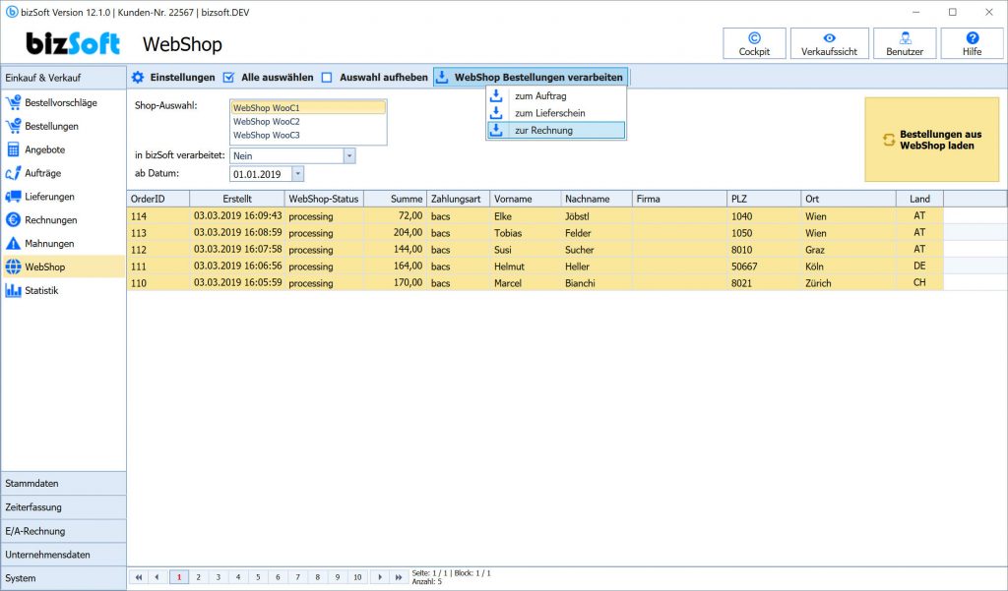Select WebShop WooC3 in shop list

308,135
